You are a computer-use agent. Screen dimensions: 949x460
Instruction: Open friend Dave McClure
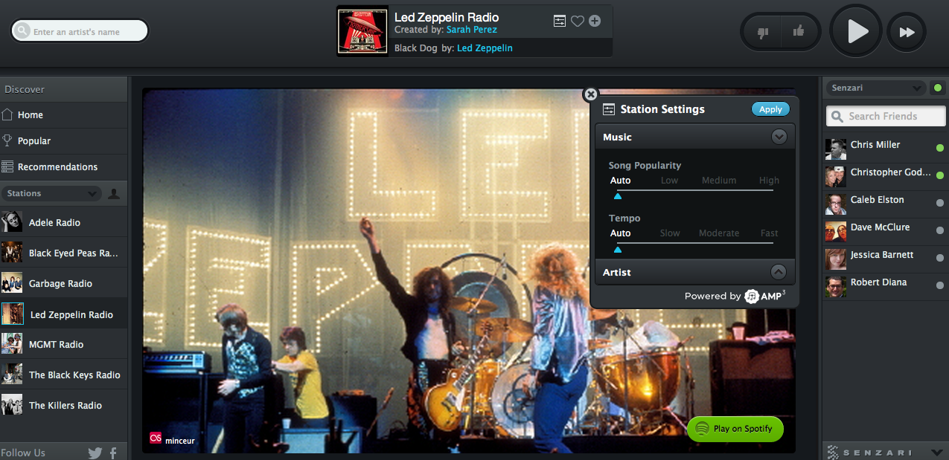coord(885,230)
